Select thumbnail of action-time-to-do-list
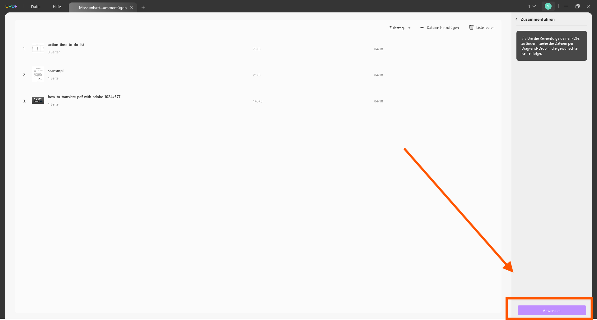The width and height of the screenshot is (597, 320). pyautogui.click(x=38, y=48)
